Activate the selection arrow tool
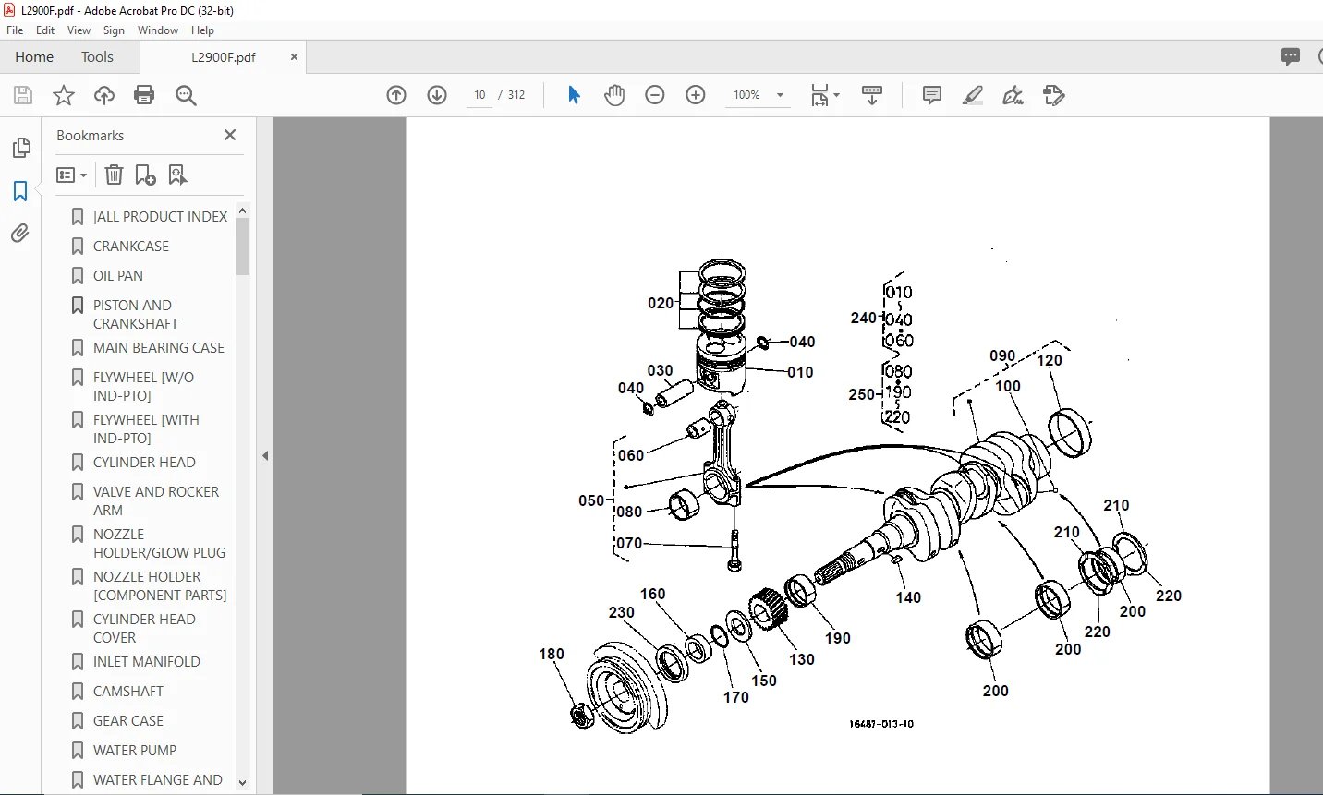Image resolution: width=1323 pixels, height=795 pixels. click(x=574, y=95)
